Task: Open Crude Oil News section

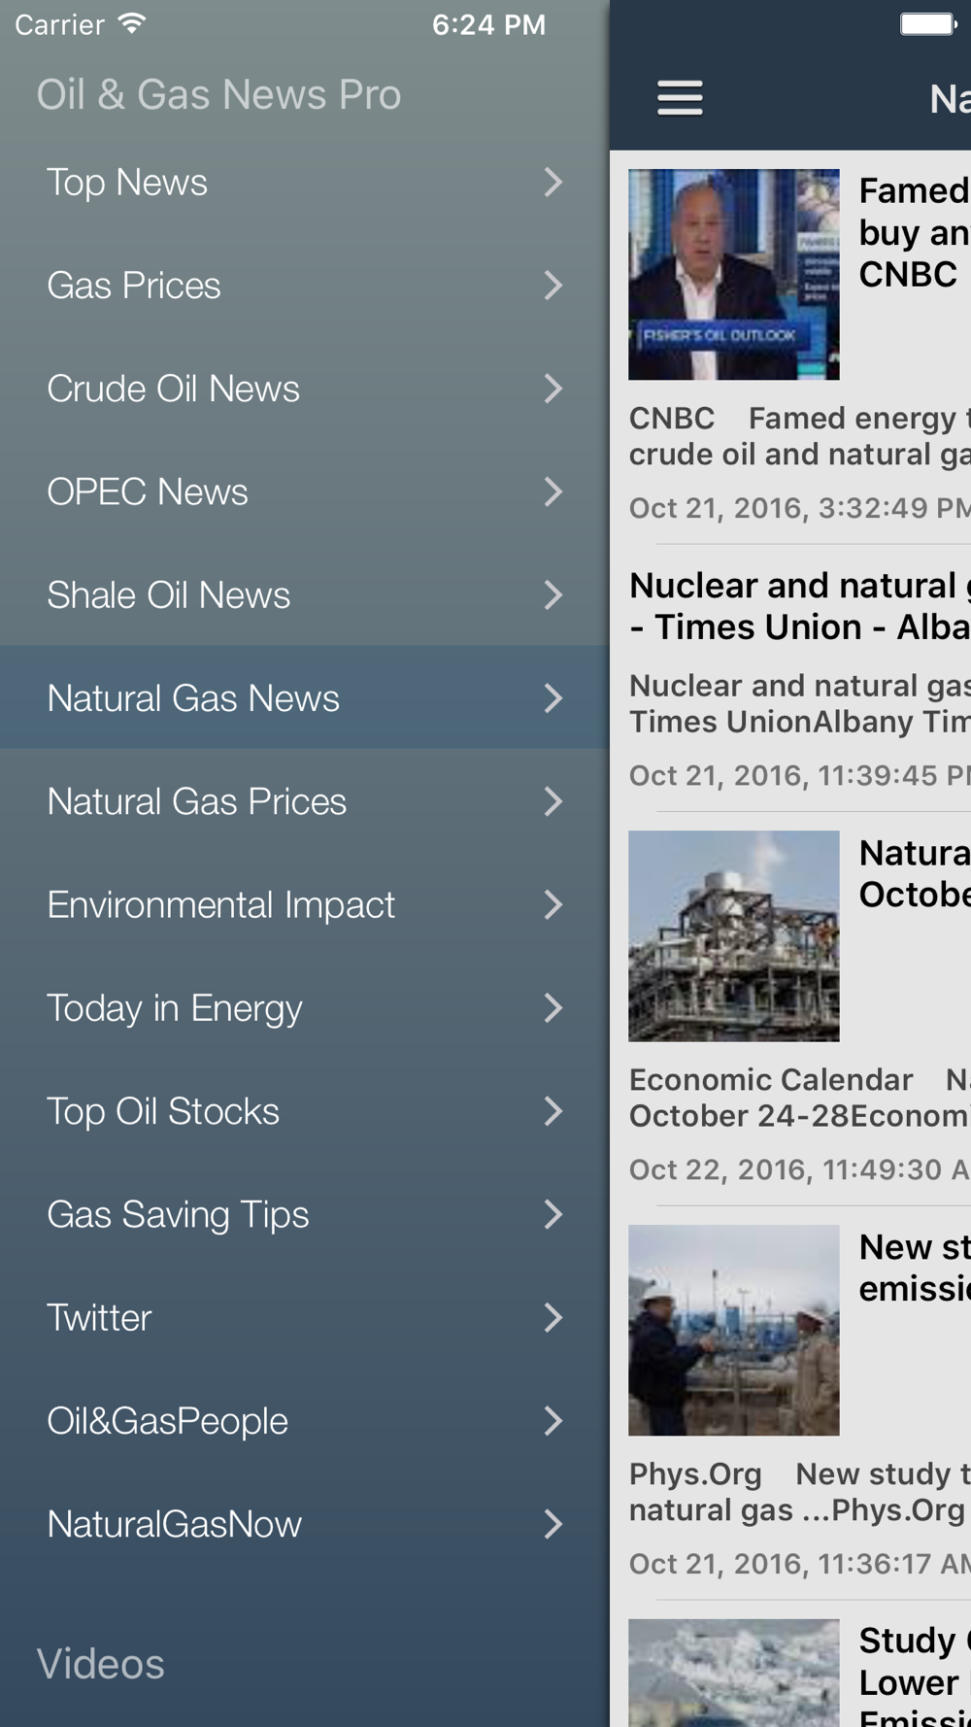Action: click(305, 389)
